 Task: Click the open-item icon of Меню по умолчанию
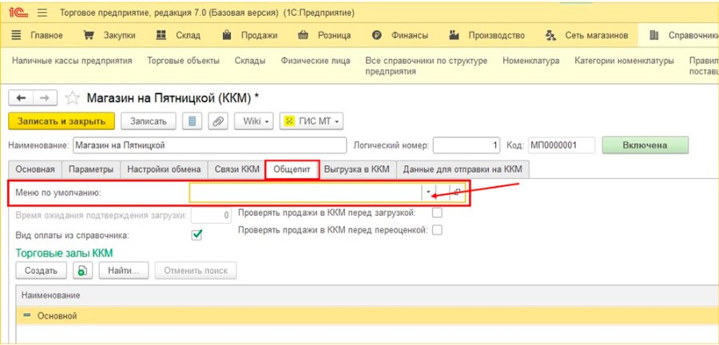click(x=457, y=193)
